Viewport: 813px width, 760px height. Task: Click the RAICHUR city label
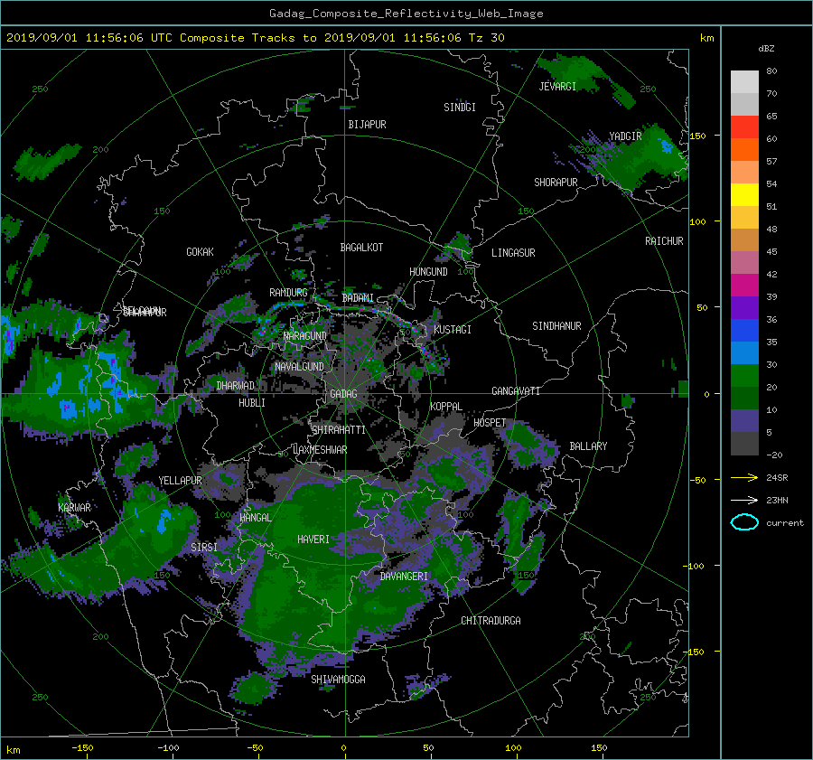pos(664,241)
